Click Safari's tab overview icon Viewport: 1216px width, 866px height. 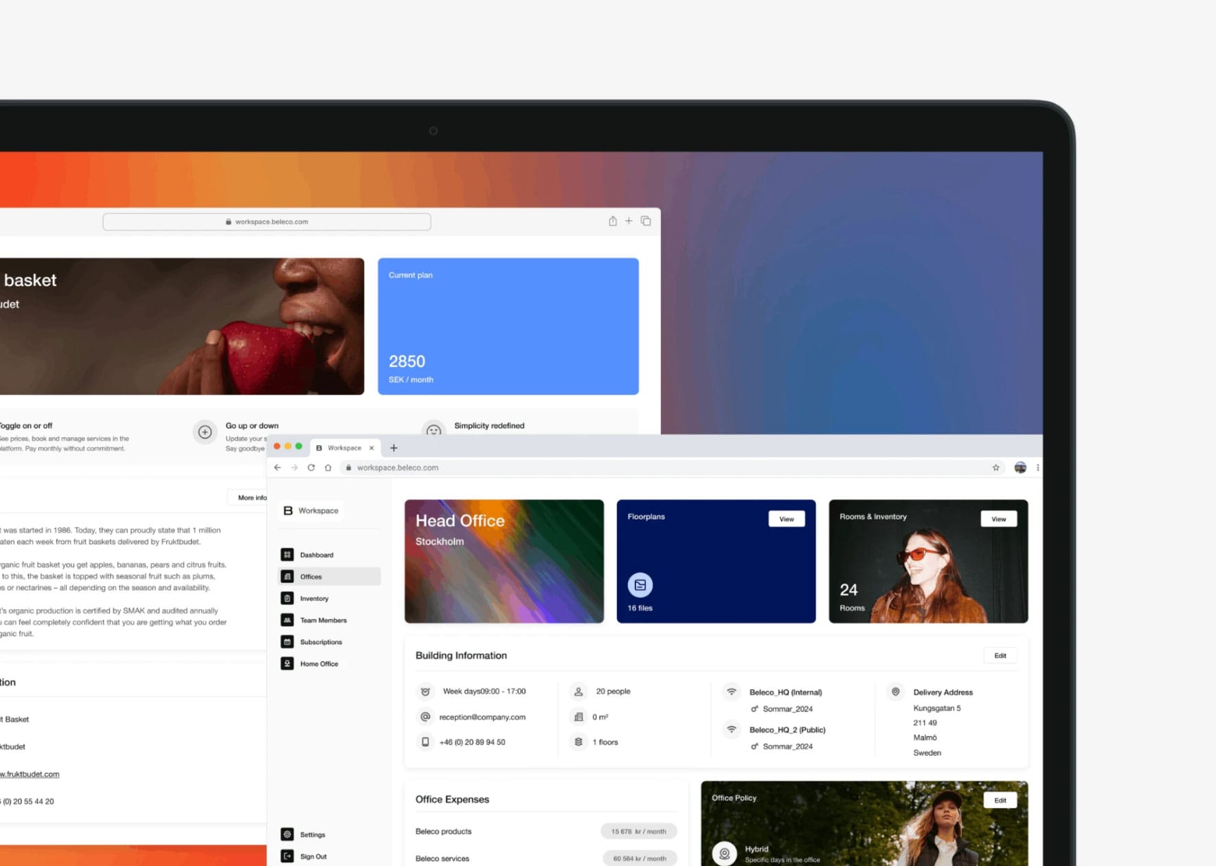[646, 221]
